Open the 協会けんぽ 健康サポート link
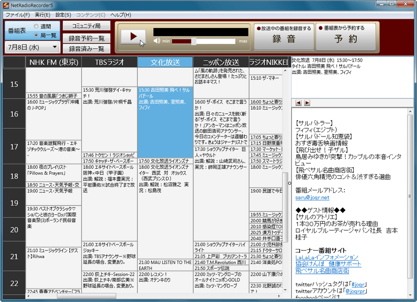This screenshot has height=302, width=417. pyautogui.click(x=328, y=264)
